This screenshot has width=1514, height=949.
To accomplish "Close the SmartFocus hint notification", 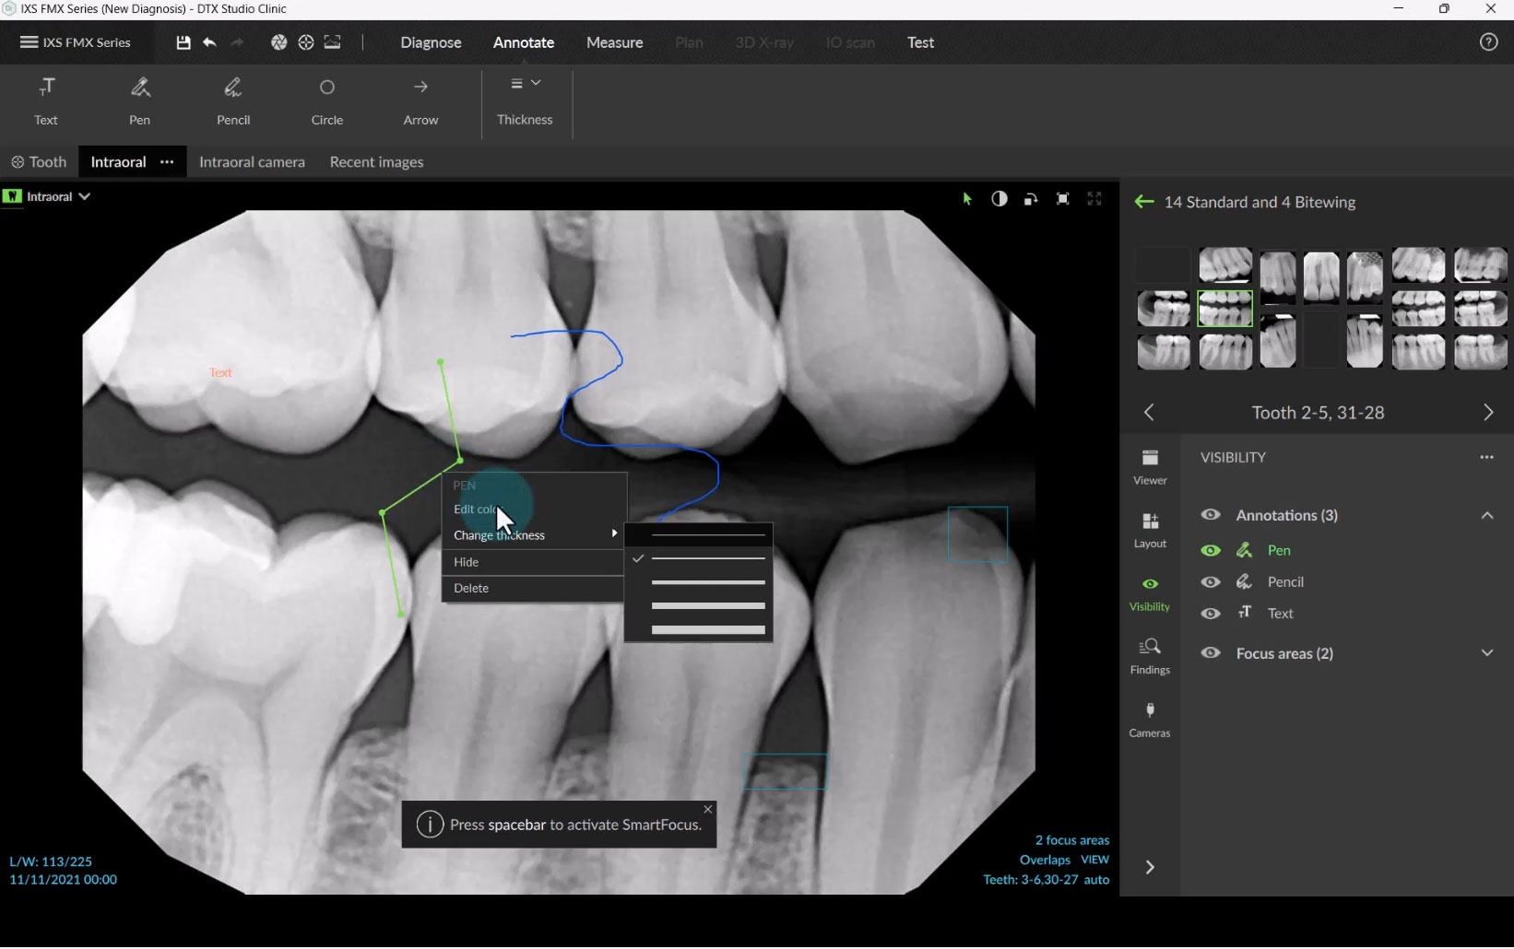I will point(708,810).
